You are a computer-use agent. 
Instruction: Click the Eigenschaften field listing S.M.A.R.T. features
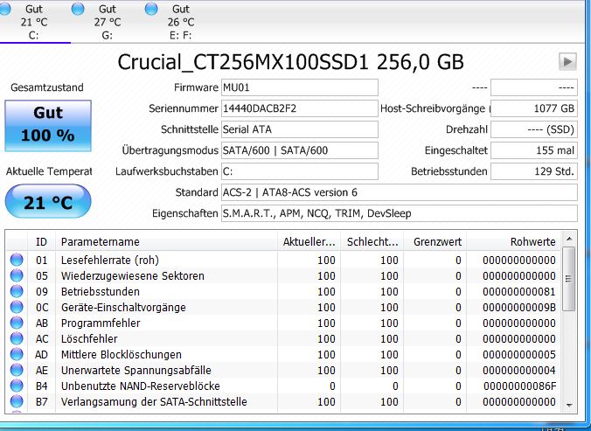400,213
